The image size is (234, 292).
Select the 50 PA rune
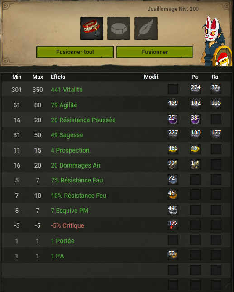(173, 255)
